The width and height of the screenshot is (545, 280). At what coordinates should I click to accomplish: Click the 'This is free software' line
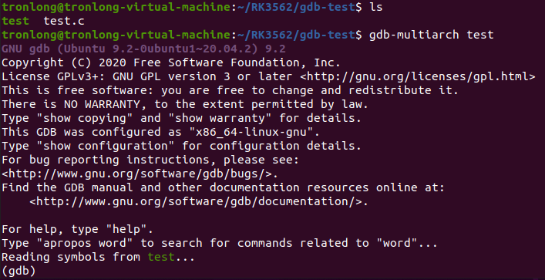click(230, 90)
